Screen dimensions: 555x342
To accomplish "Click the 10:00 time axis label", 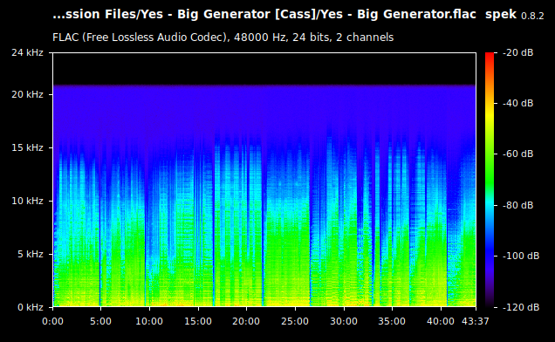I will coord(149,321).
